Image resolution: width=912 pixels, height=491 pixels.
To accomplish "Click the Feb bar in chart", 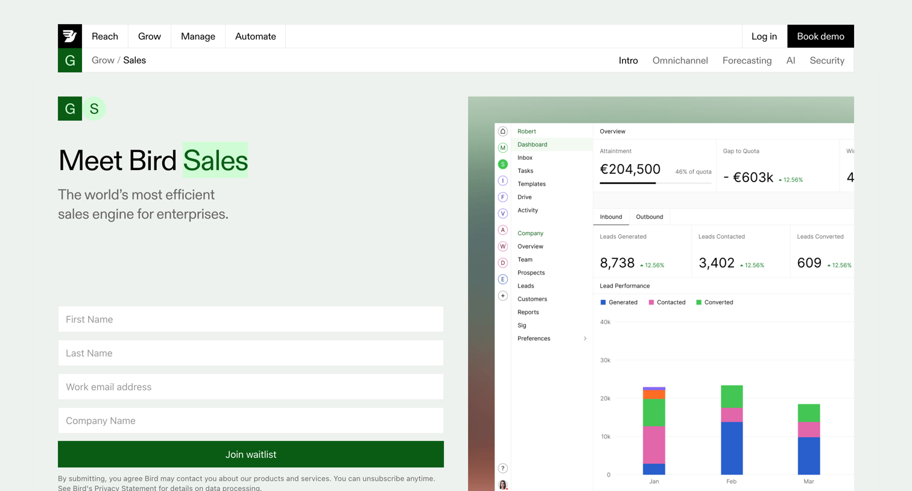I will [732, 430].
